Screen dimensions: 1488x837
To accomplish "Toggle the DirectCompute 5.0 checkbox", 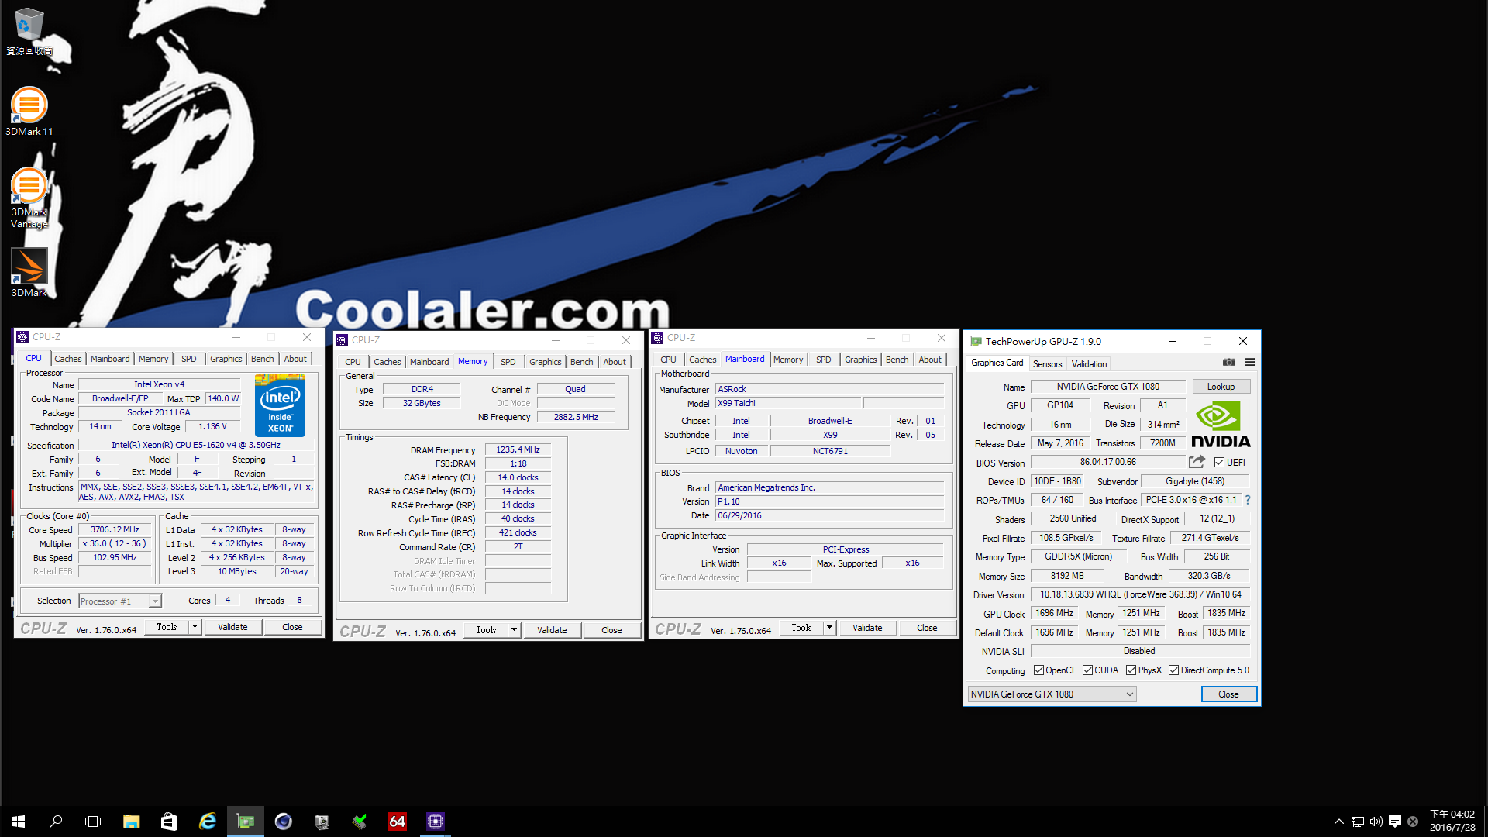I will pos(1174,670).
